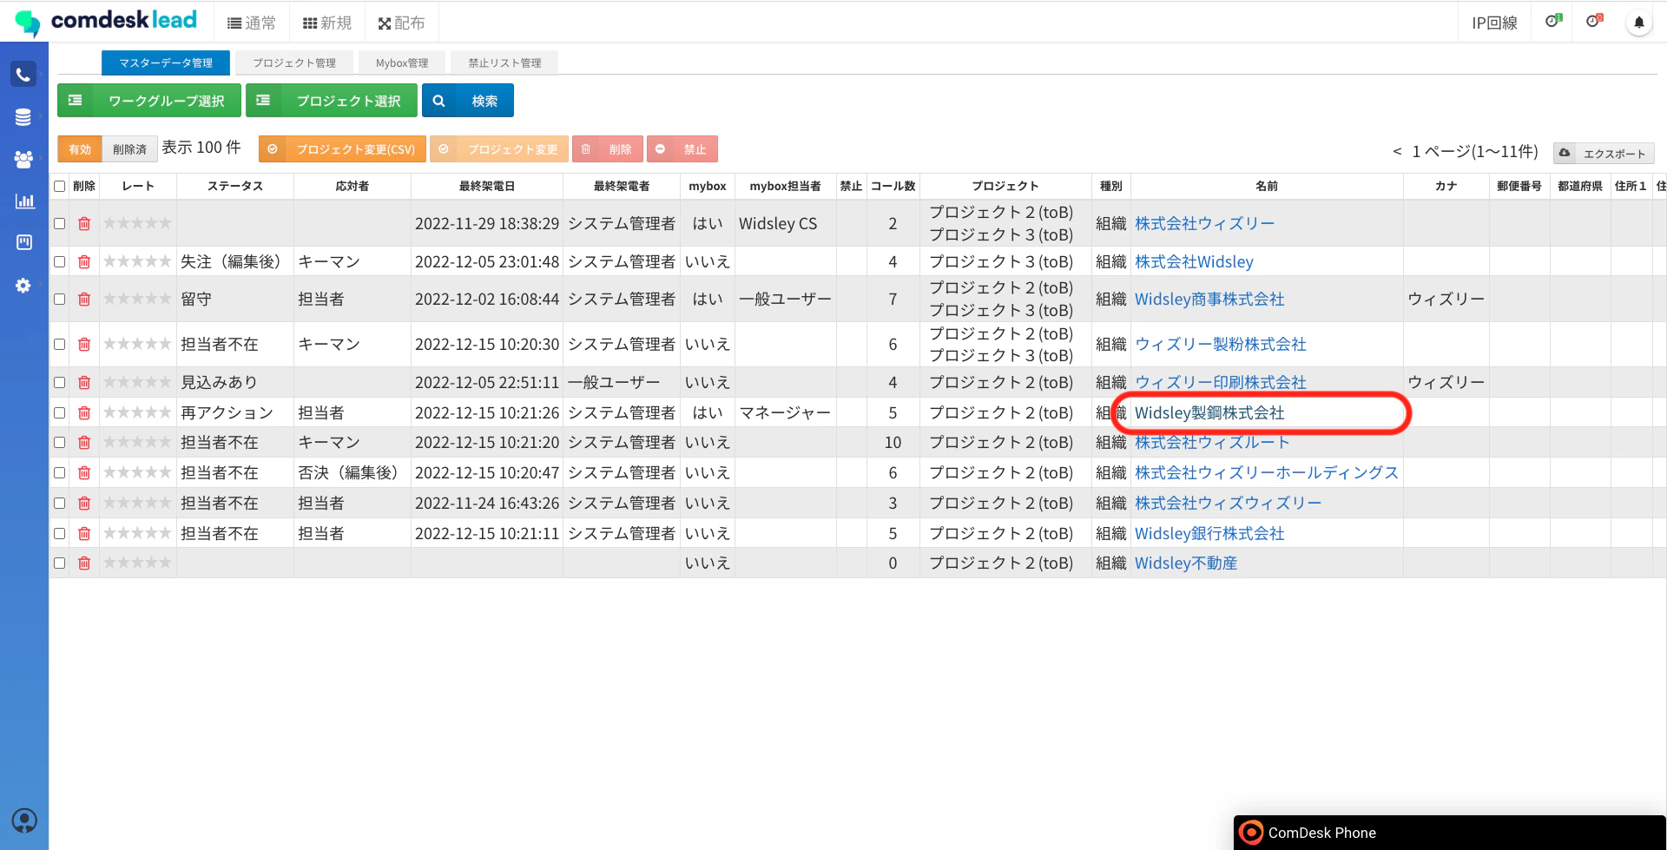This screenshot has height=850, width=1667.
Task: Click trash icon for Widsley製鋼株式会社 row
Action: pyautogui.click(x=84, y=413)
